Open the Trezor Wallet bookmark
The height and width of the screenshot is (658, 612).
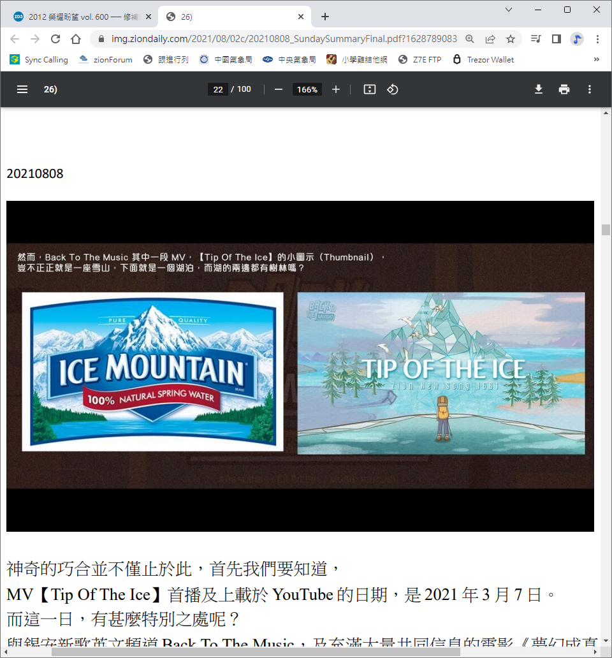click(x=483, y=59)
